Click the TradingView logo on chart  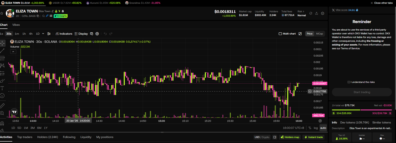point(14,112)
